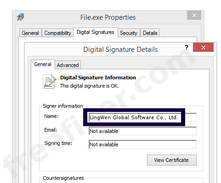Viewport: 221px width, 183px height.
Task: Select the Digital Signatures tab
Action: click(96, 32)
